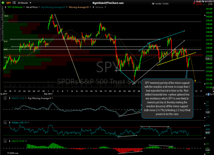Click the 4/11/2017 date and time stamp
Screen dimensions: 214x155
[x=204, y=1]
